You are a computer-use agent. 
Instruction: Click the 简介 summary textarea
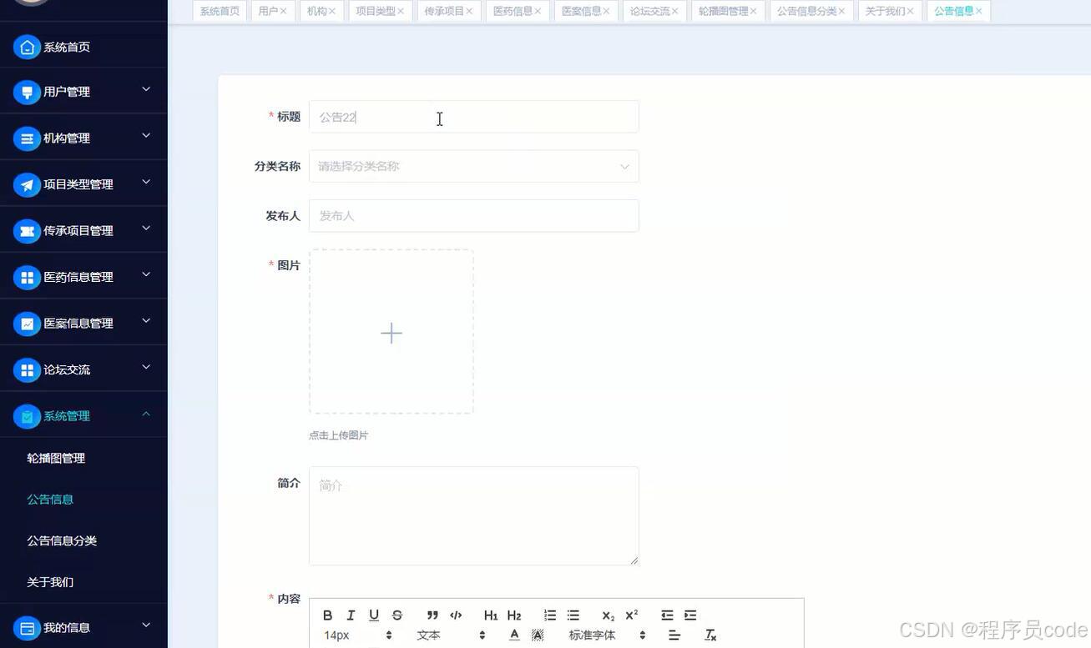click(x=474, y=515)
